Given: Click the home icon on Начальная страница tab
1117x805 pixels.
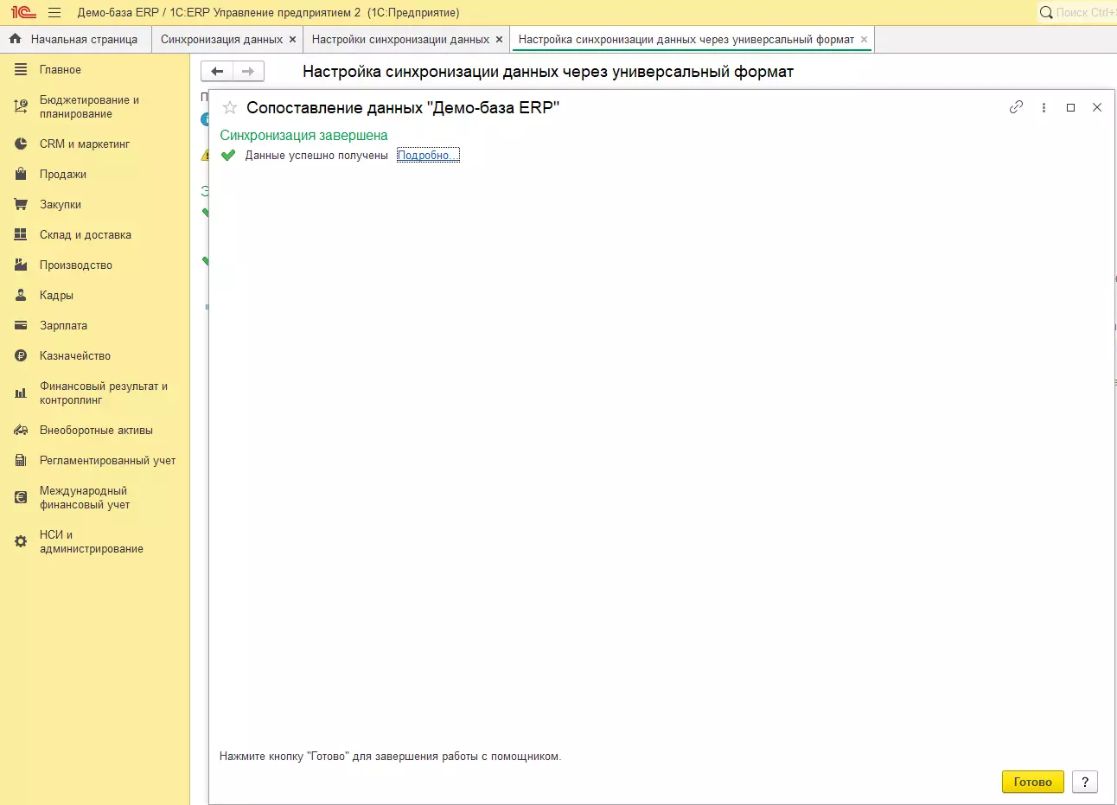Looking at the screenshot, I should (x=15, y=39).
